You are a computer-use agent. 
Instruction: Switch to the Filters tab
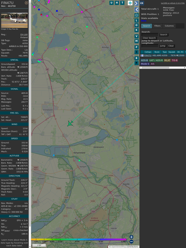pyautogui.click(x=157, y=26)
